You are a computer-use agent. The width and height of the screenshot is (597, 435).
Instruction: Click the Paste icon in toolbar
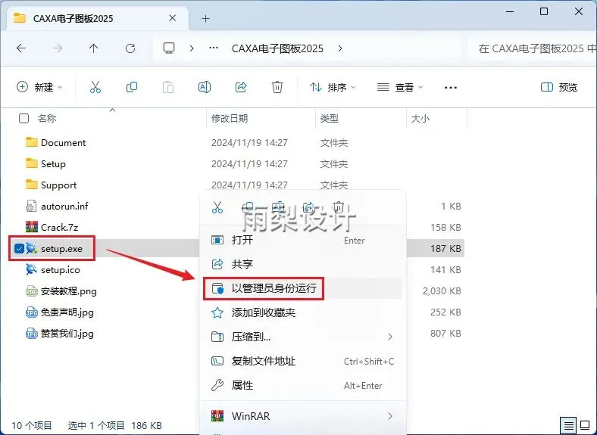(168, 87)
